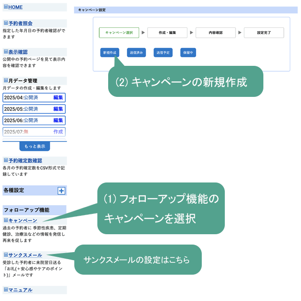Select the キャンペーン選択 step box
The image size is (301, 301).
(x=119, y=32)
